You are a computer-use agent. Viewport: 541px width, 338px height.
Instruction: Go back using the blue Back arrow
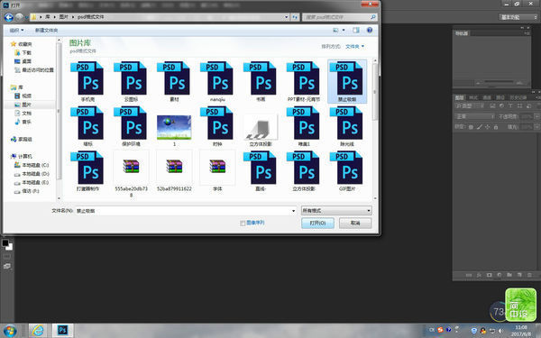tap(9, 17)
